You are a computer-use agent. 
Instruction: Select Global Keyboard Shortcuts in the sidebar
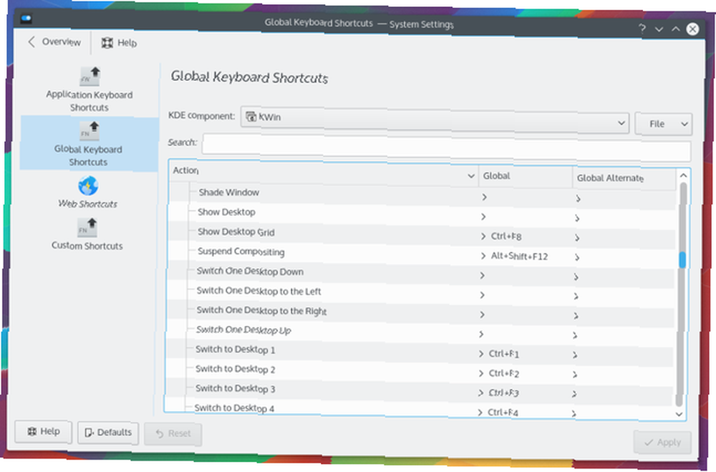89,143
